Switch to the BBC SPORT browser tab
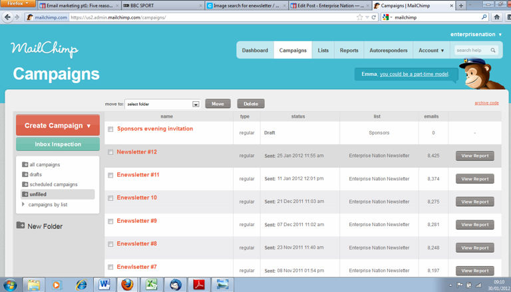 (162, 5)
